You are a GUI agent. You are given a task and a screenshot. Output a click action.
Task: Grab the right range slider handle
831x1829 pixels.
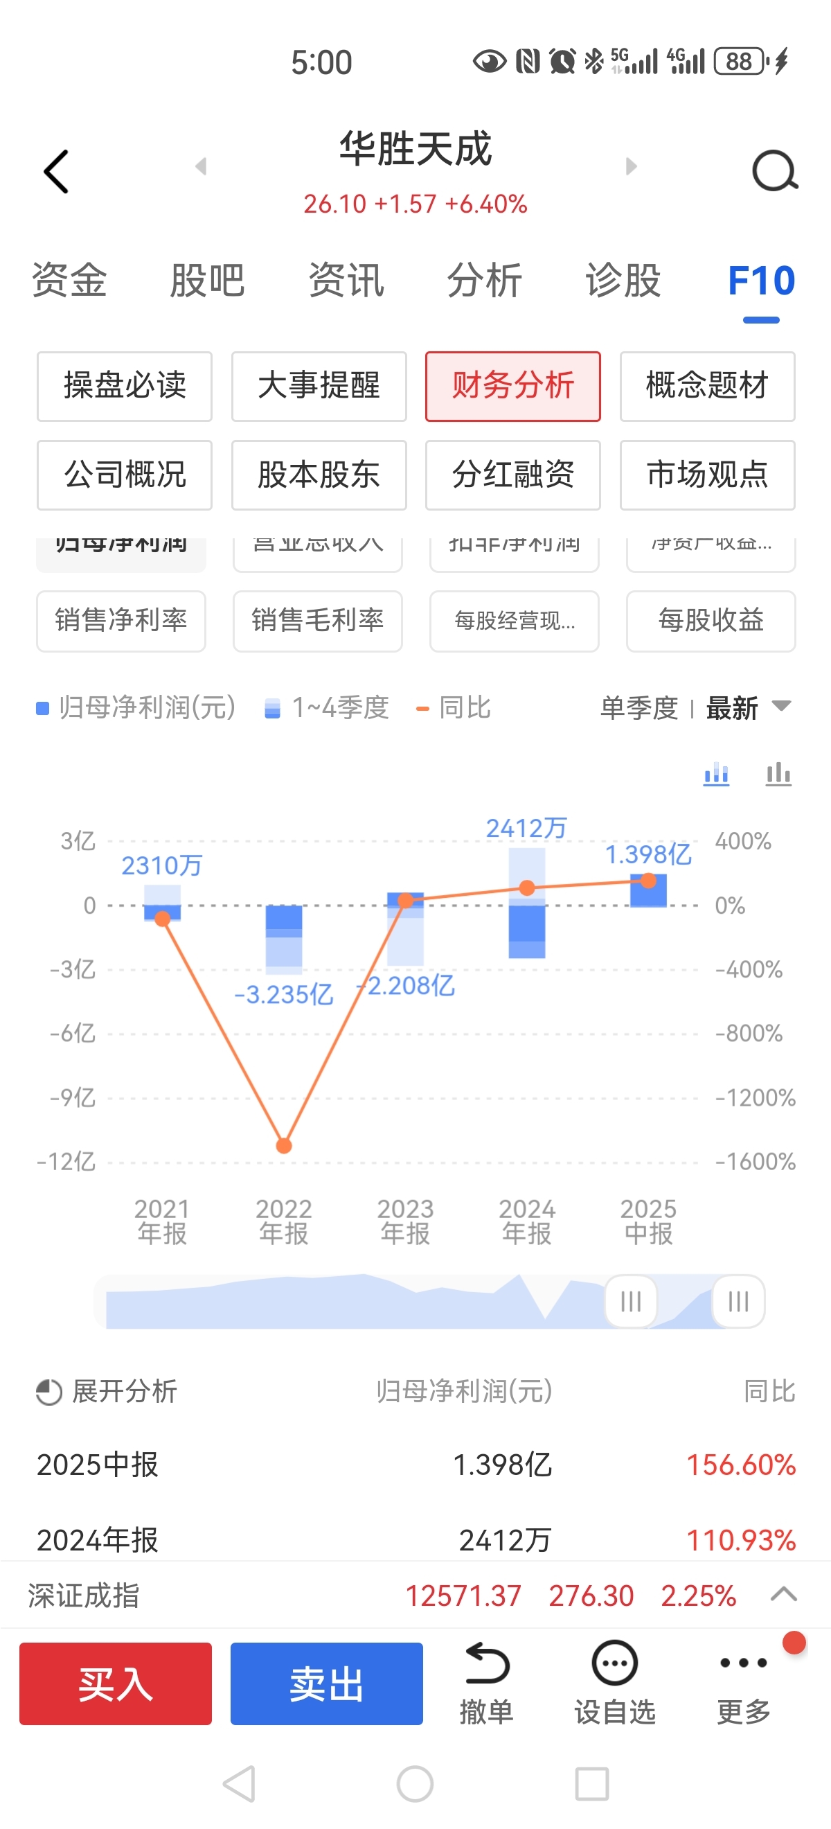click(x=739, y=1302)
